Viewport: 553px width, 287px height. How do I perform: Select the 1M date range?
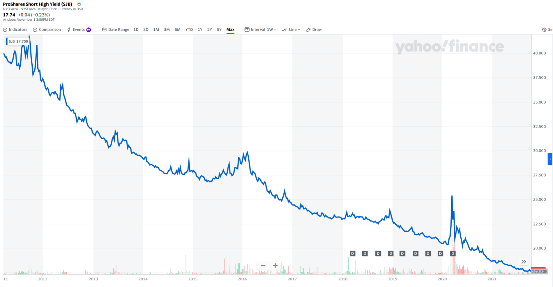point(156,30)
